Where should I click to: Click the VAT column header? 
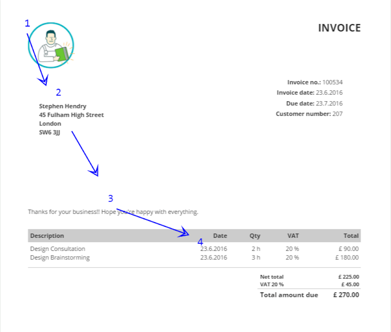pos(293,236)
